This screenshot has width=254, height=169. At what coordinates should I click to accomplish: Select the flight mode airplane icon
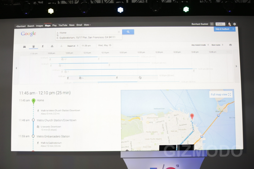[x=61, y=46]
